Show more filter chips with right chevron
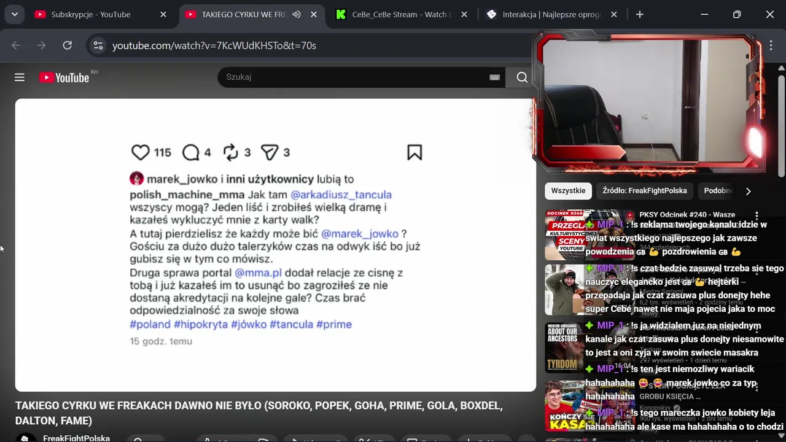Screen dimensions: 786x442 pyautogui.click(x=748, y=191)
